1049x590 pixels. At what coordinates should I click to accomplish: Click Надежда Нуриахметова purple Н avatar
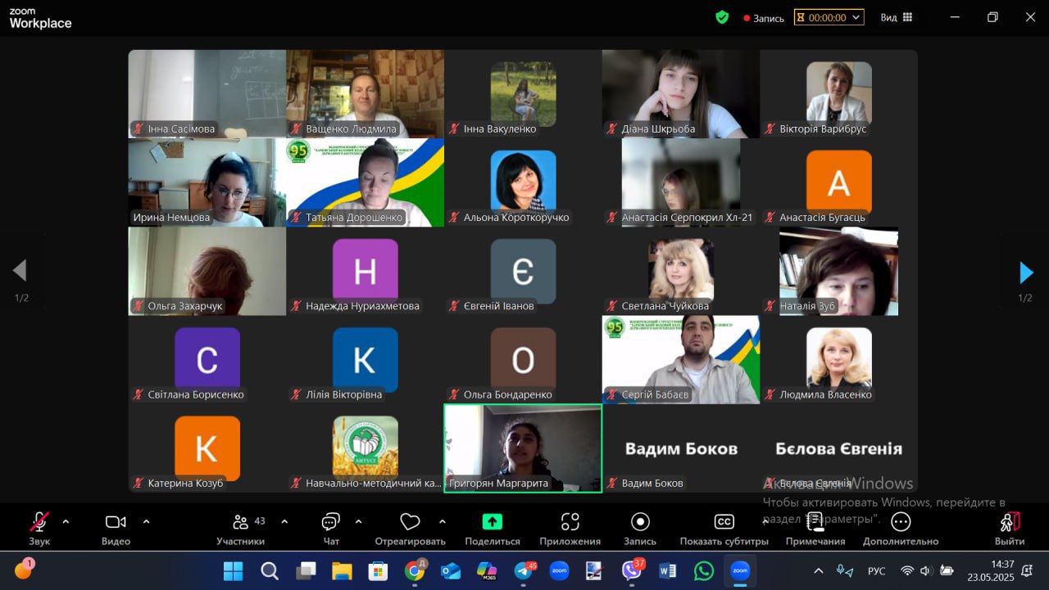[x=365, y=269]
